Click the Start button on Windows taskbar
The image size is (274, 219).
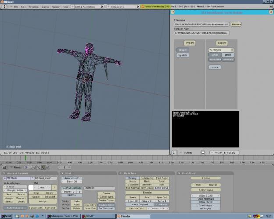(6, 216)
